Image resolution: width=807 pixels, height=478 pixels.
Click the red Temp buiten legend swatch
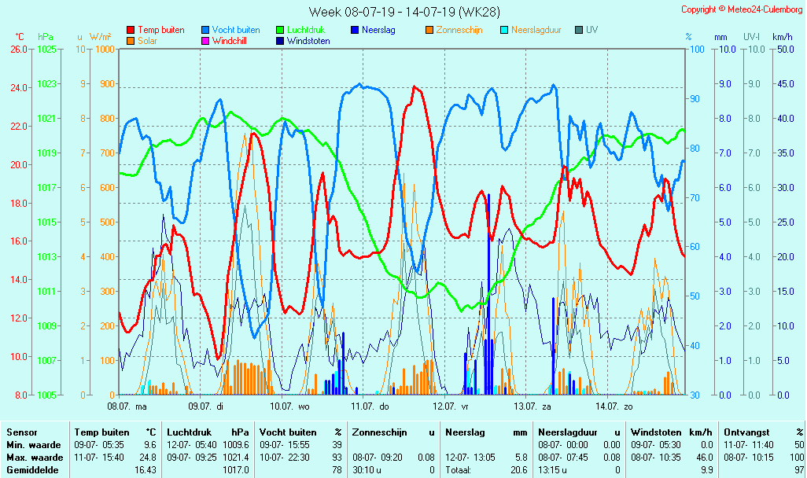pos(131,30)
